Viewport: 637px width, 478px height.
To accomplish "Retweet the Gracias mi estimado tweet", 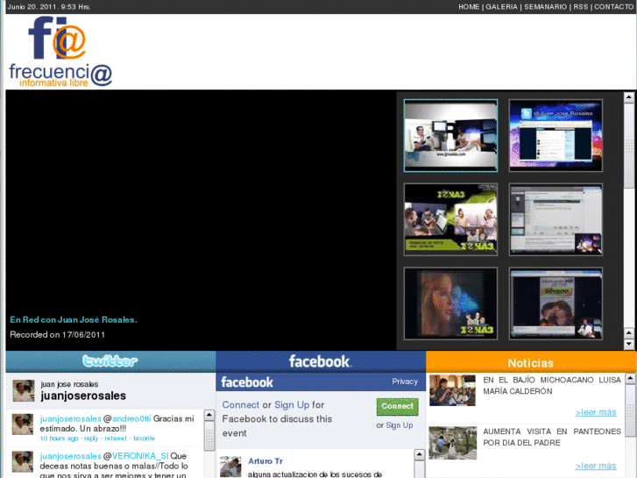I will click(116, 439).
